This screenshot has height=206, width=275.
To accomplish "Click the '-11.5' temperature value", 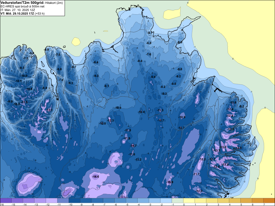I will tap(24, 102).
